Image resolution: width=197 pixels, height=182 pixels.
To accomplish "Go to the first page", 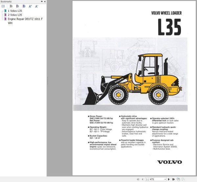I will click(138, 179).
